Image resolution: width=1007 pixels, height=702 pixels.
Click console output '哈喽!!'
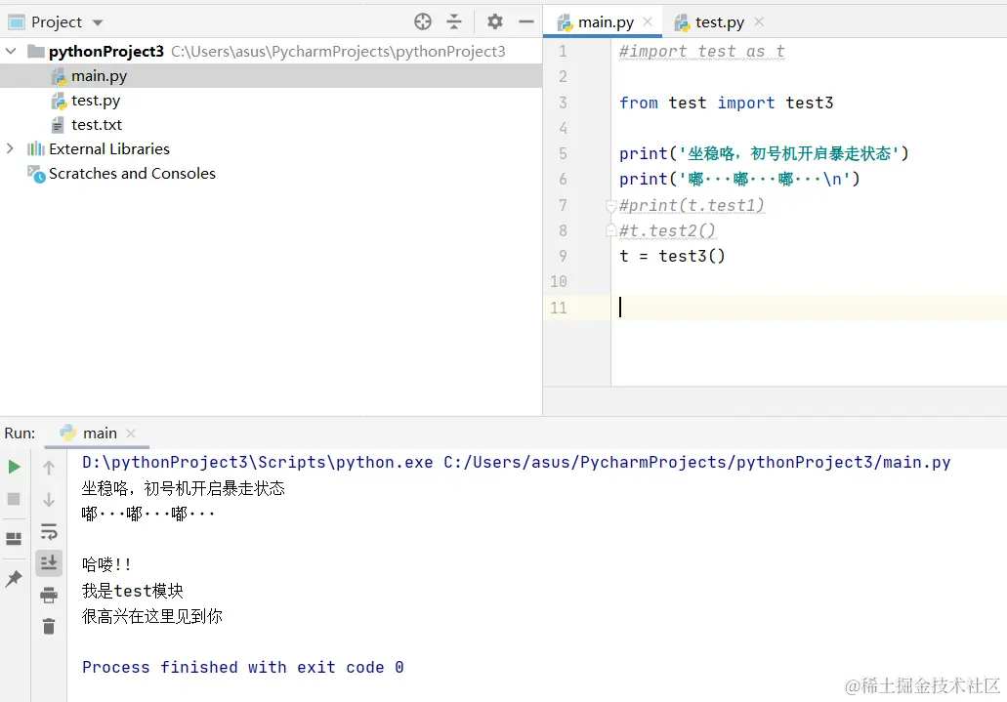point(107,564)
